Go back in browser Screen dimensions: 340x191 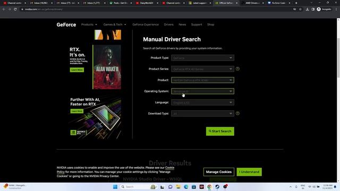coord(4,10)
